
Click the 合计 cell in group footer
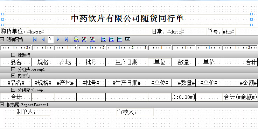[x=16, y=97]
